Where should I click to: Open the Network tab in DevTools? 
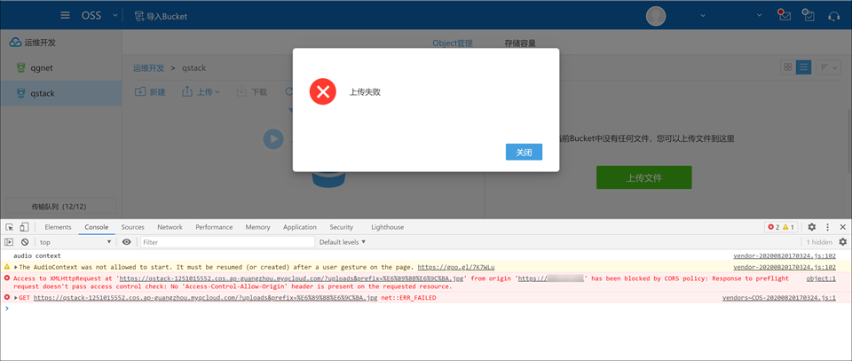(x=170, y=227)
